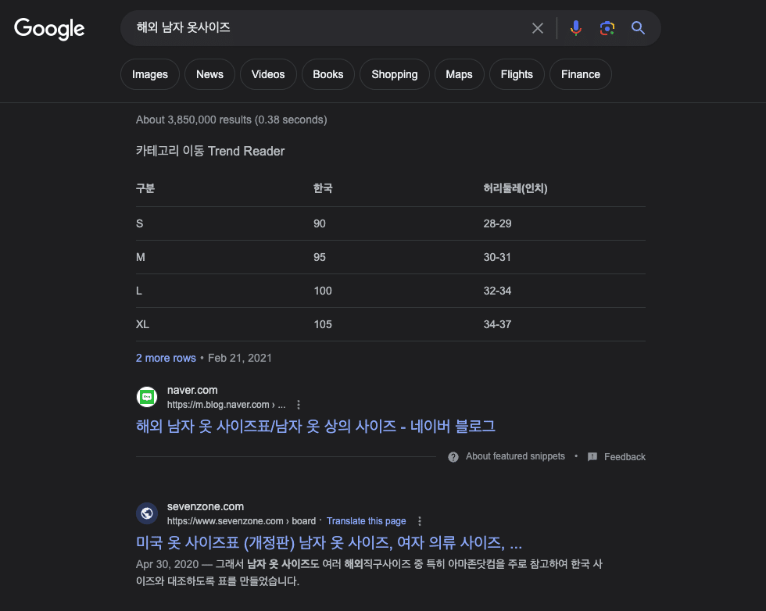Viewport: 766px width, 611px height.
Task: Open the naver.com result options menu
Action: (299, 405)
